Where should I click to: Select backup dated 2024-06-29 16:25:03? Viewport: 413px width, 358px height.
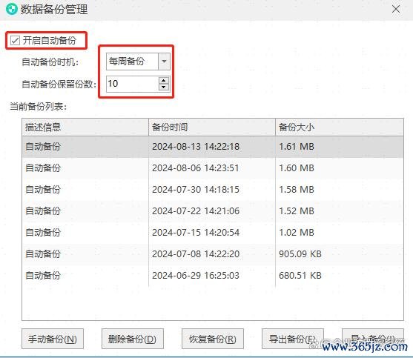click(213, 276)
